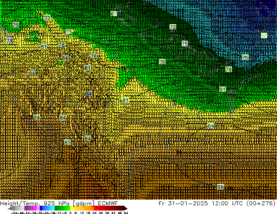Select the bright yellow segment of color scale
Image resolution: width=277 pixels, height=214 pixels.
pos(71,208)
